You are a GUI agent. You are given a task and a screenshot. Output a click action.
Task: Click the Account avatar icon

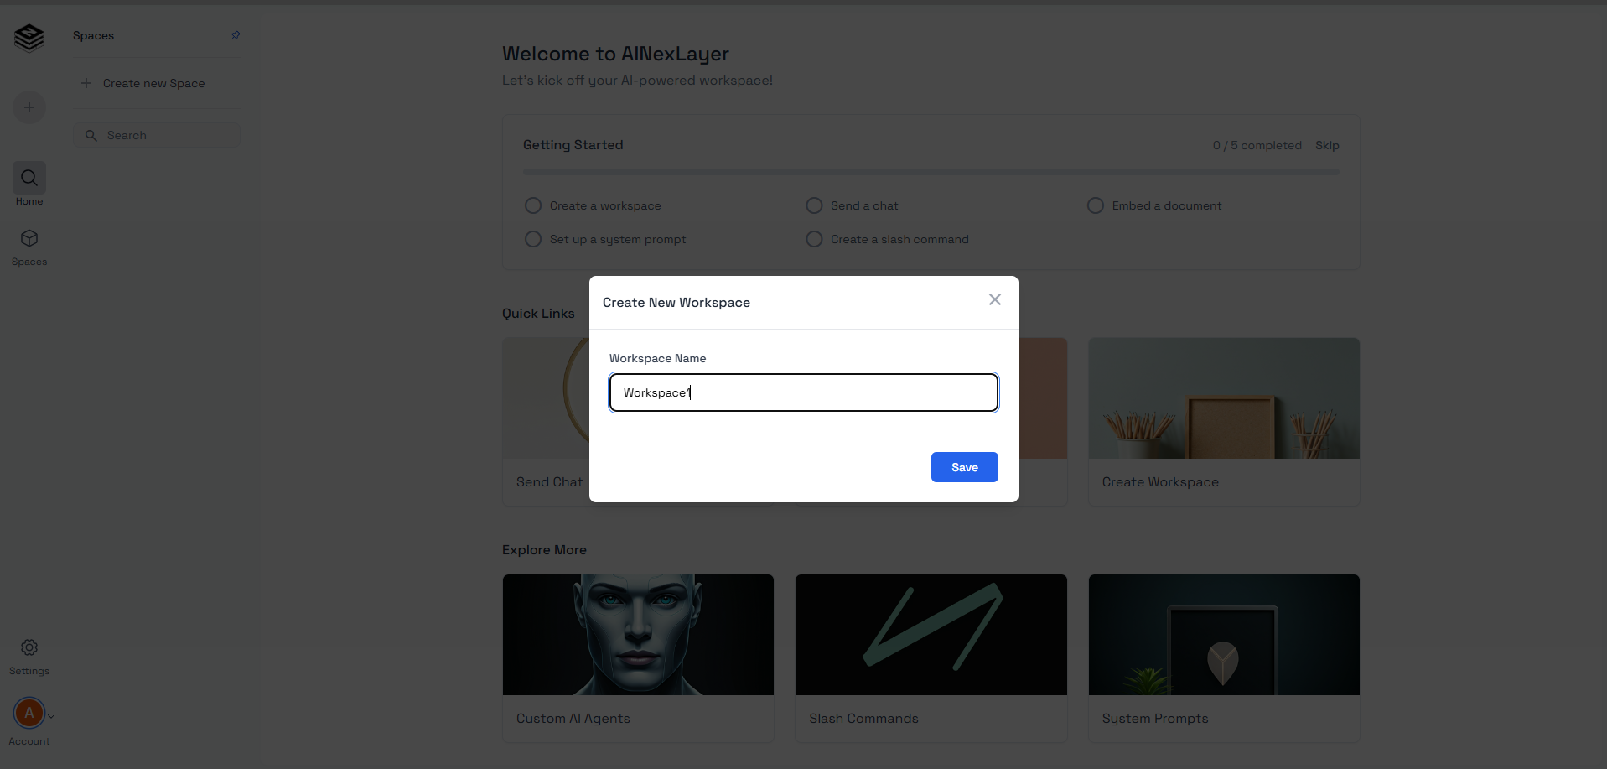[x=29, y=713]
